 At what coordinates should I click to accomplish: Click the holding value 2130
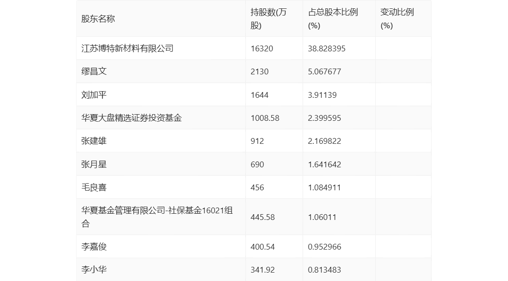pyautogui.click(x=259, y=72)
